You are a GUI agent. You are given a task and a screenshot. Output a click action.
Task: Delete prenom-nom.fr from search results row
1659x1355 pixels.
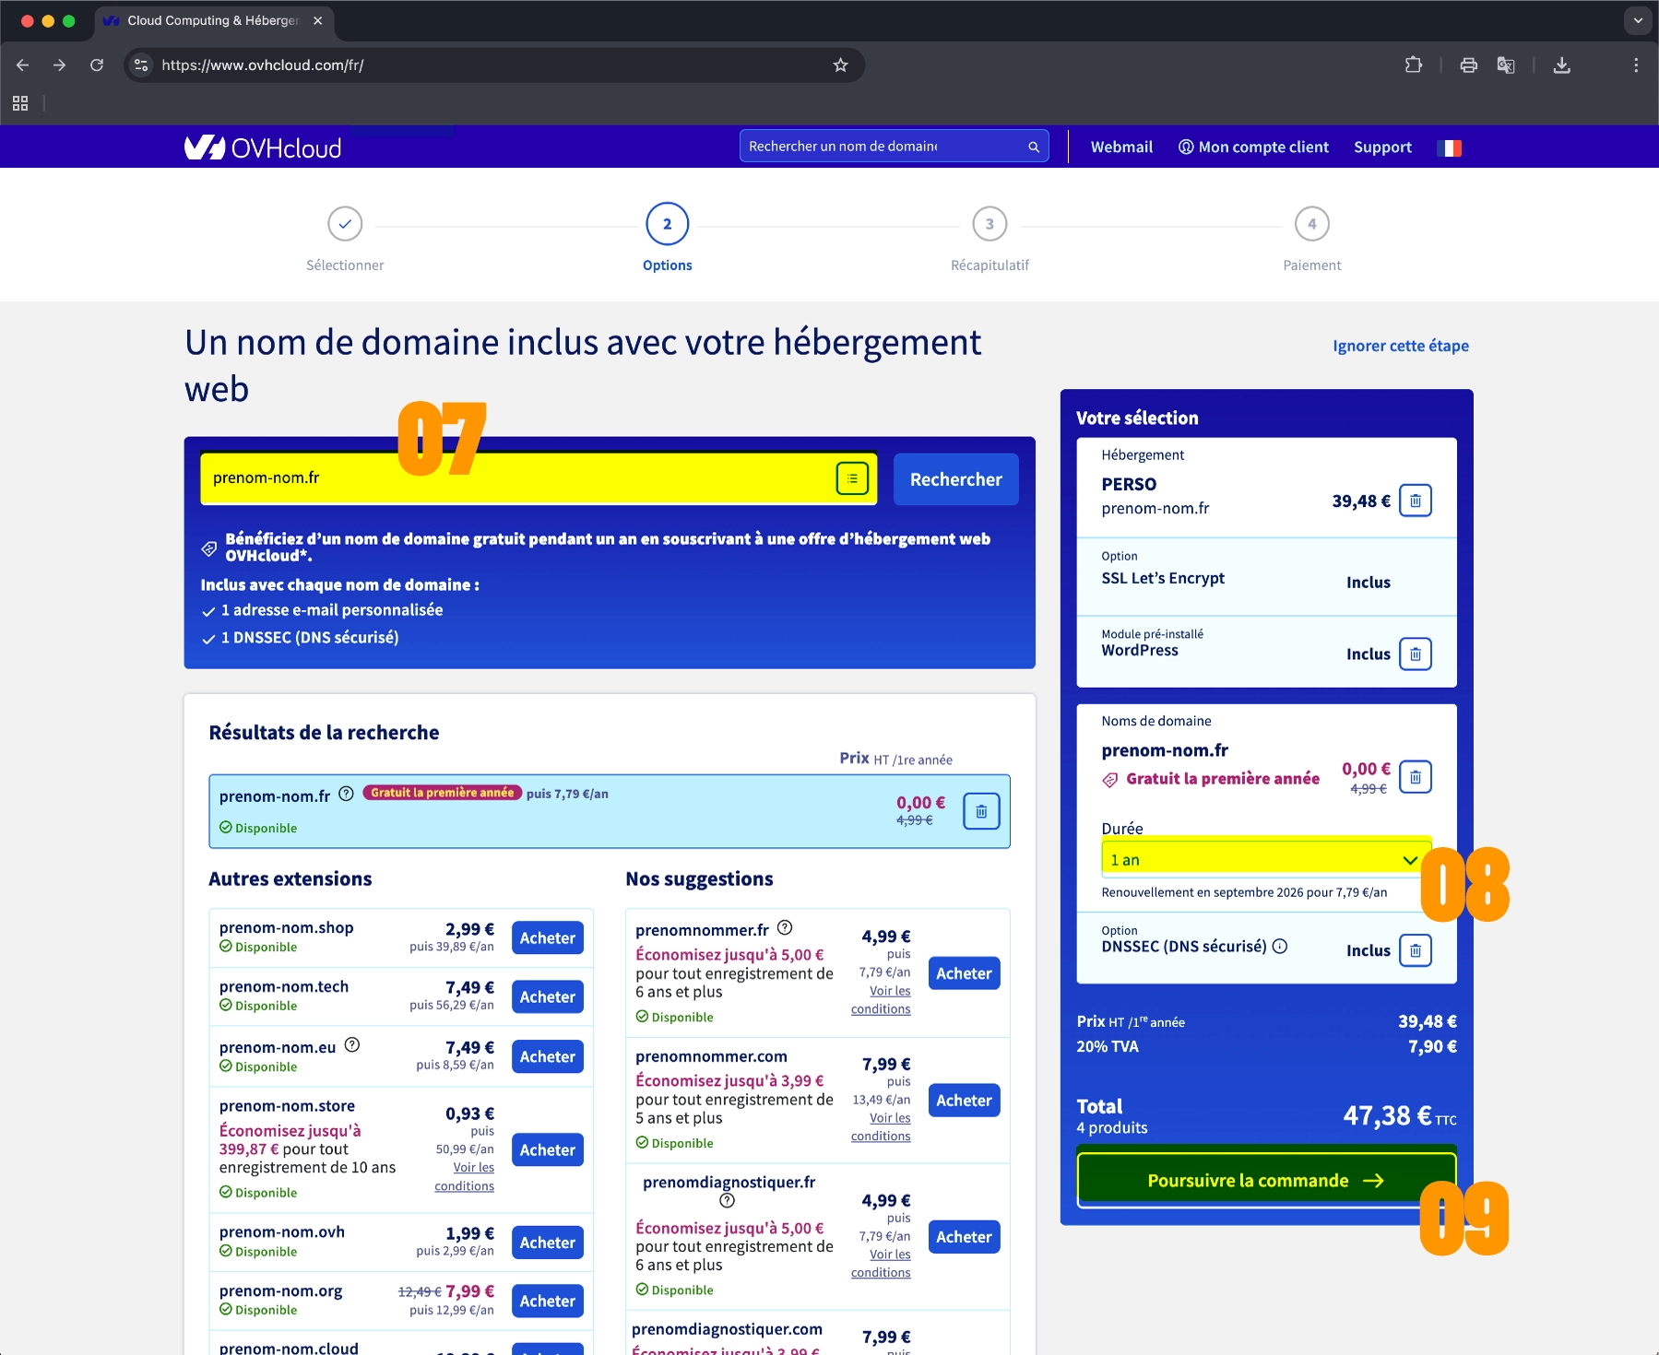(981, 812)
